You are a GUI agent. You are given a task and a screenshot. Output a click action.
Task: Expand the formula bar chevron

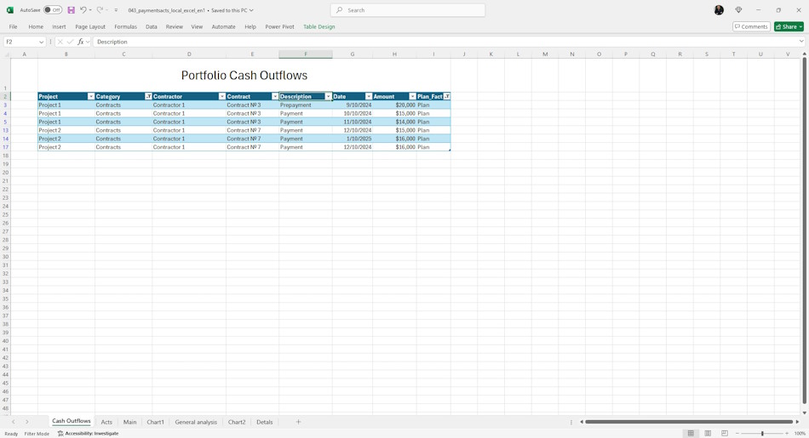(x=801, y=42)
